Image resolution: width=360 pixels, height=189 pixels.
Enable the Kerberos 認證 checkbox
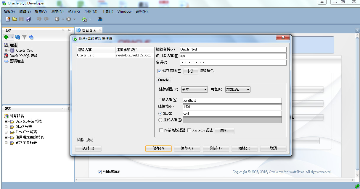click(189, 130)
